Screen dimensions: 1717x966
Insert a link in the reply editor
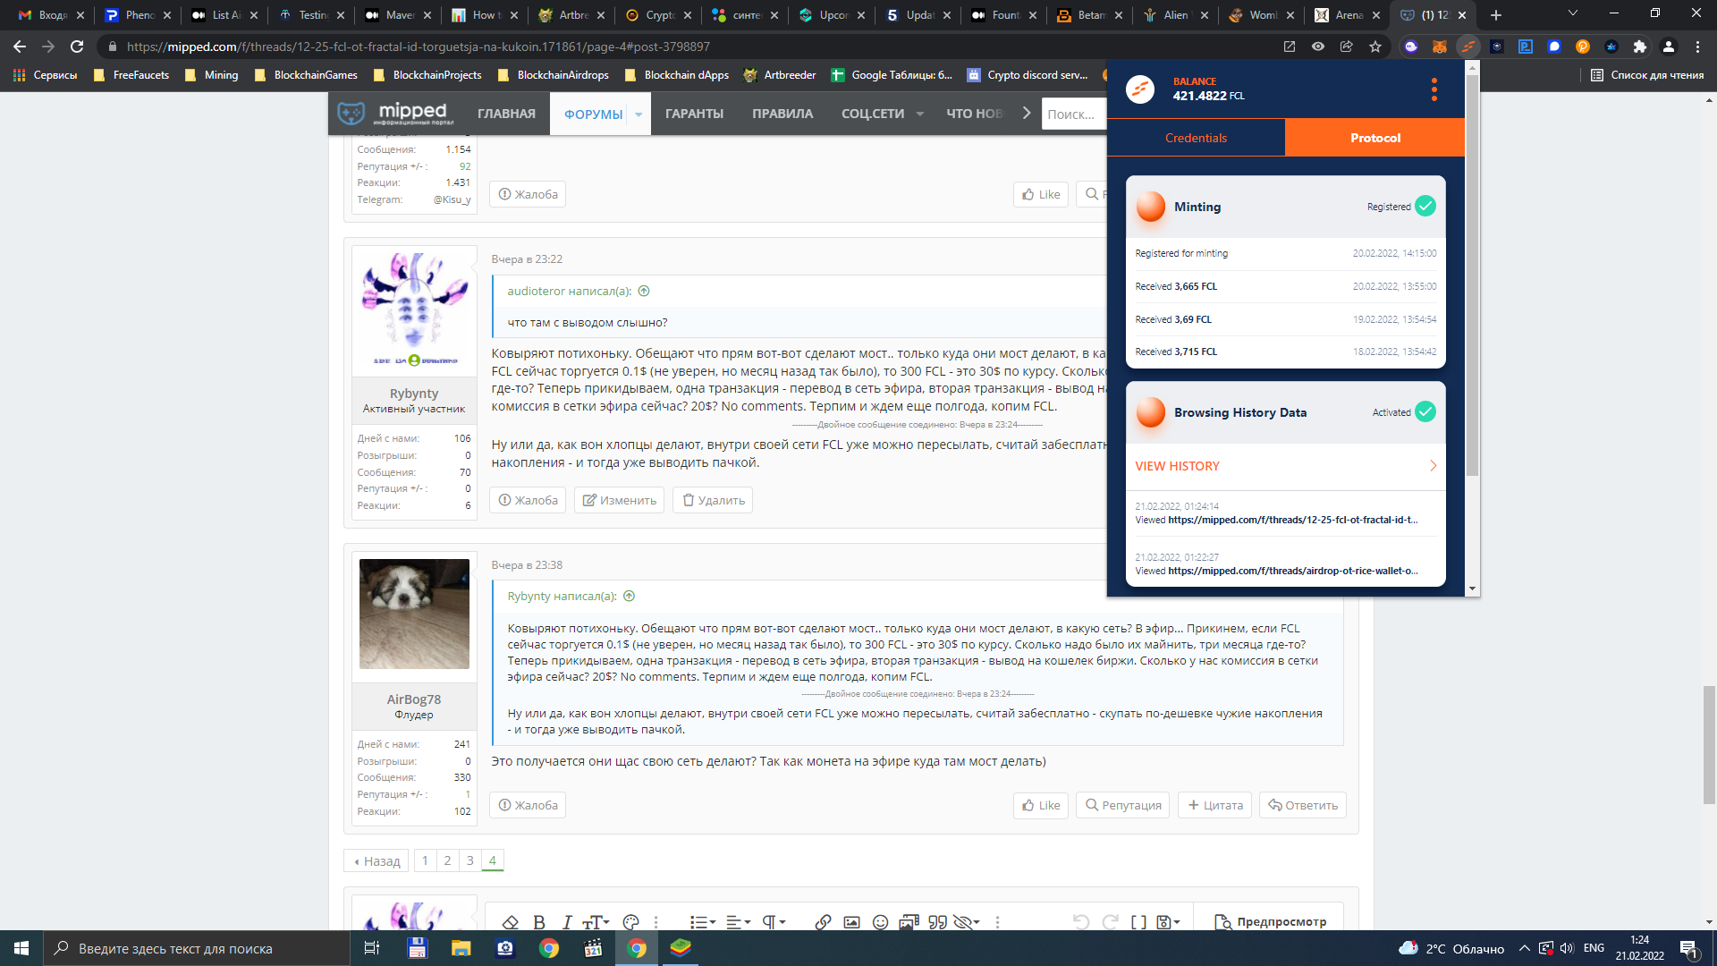824,922
